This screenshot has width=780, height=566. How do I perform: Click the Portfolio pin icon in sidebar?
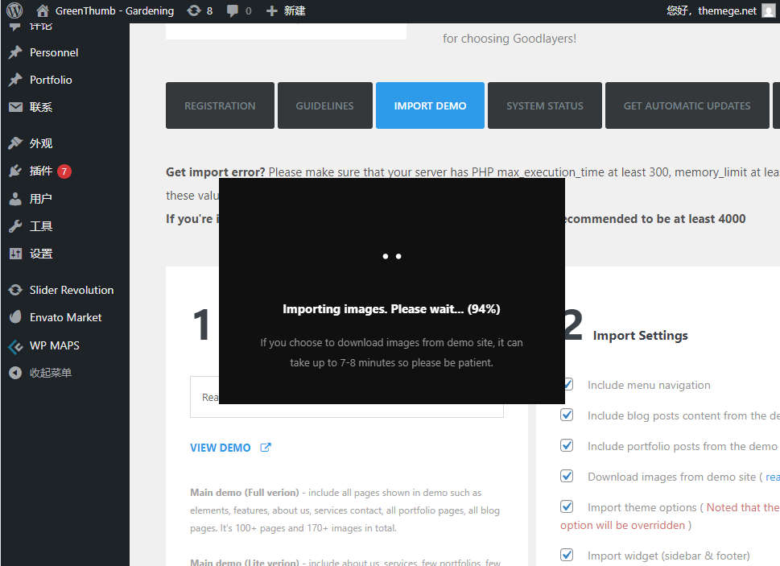[x=15, y=80]
